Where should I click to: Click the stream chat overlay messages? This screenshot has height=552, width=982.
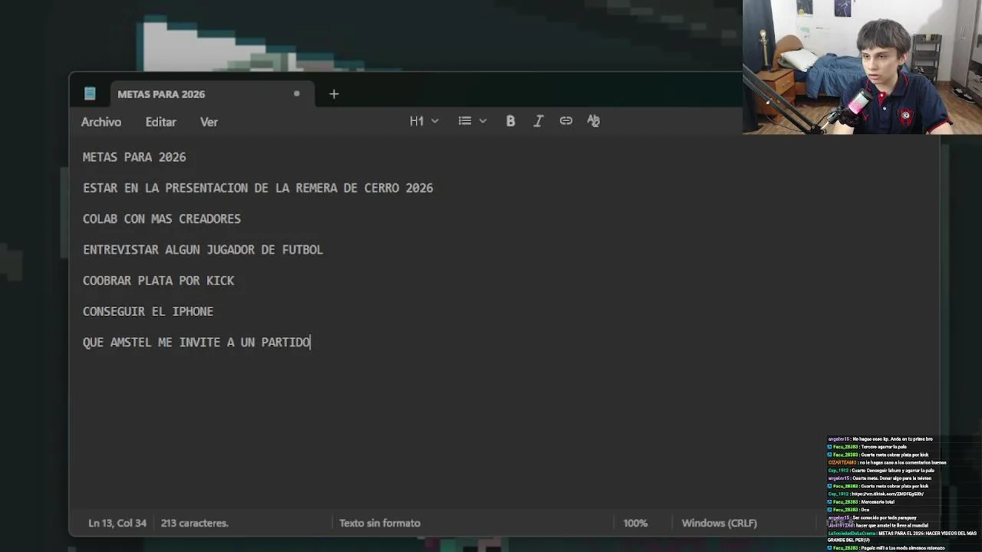coord(902,493)
